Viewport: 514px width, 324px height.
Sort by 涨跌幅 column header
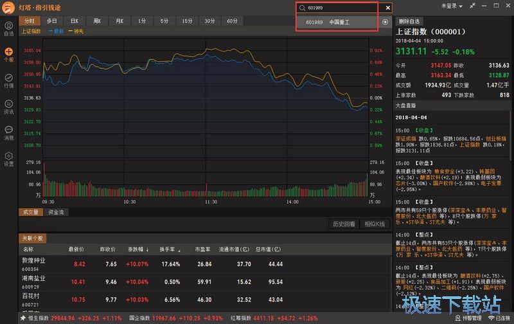[x=138, y=249]
